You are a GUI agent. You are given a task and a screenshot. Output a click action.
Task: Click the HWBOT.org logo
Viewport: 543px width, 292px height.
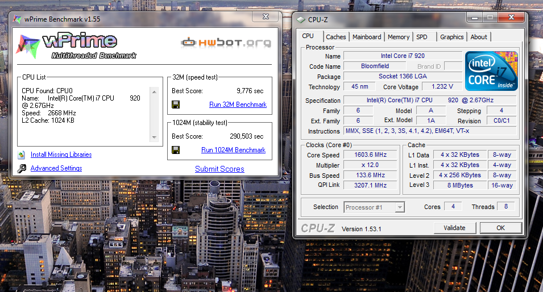click(x=226, y=43)
